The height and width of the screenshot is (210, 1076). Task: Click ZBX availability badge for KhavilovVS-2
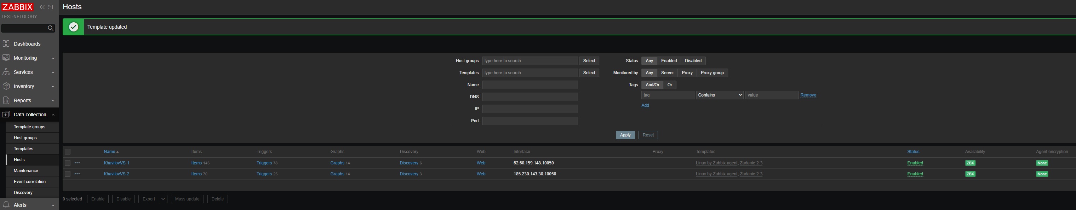970,174
